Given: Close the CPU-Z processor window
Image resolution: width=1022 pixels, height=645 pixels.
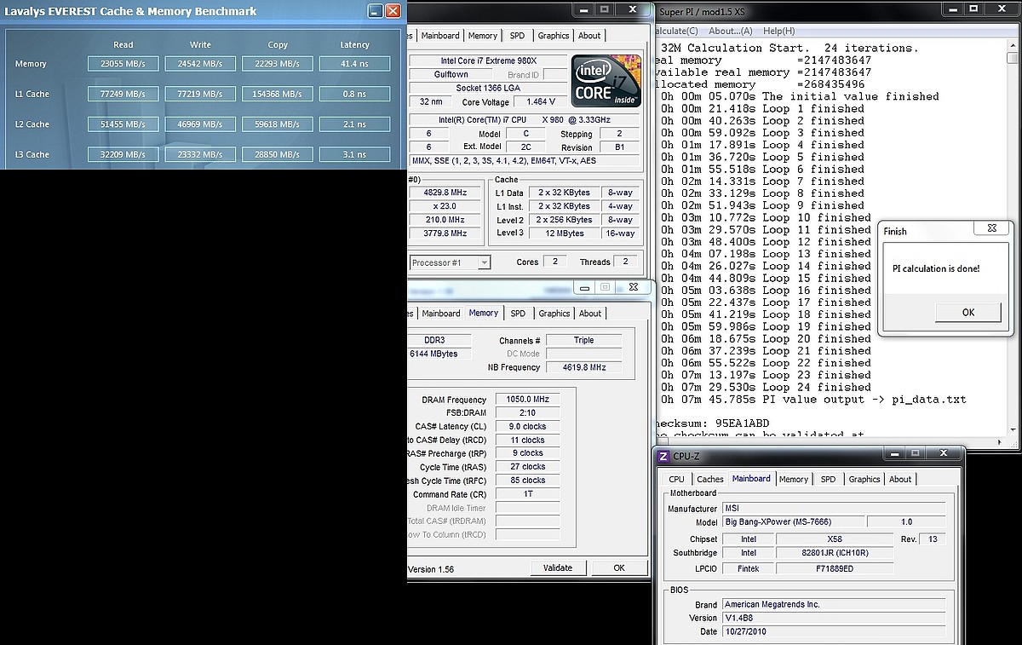Looking at the screenshot, I should pyautogui.click(x=634, y=9).
